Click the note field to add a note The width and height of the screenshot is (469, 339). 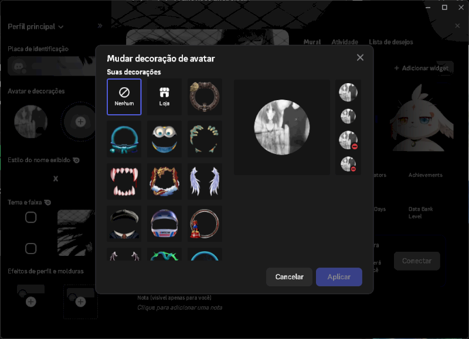click(180, 307)
